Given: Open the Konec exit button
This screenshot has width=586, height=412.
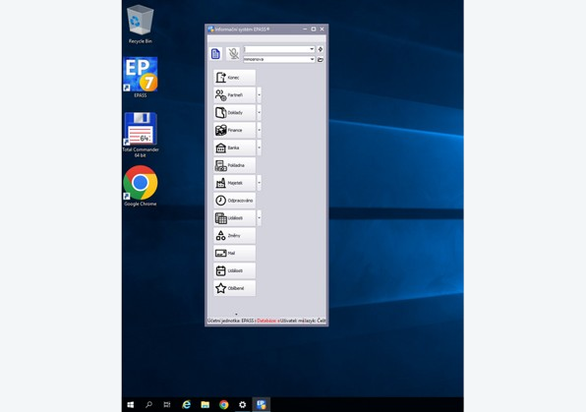Looking at the screenshot, I should [x=234, y=78].
